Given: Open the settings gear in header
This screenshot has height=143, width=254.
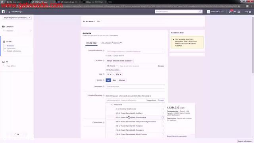Looking at the screenshot, I should click(x=239, y=12).
